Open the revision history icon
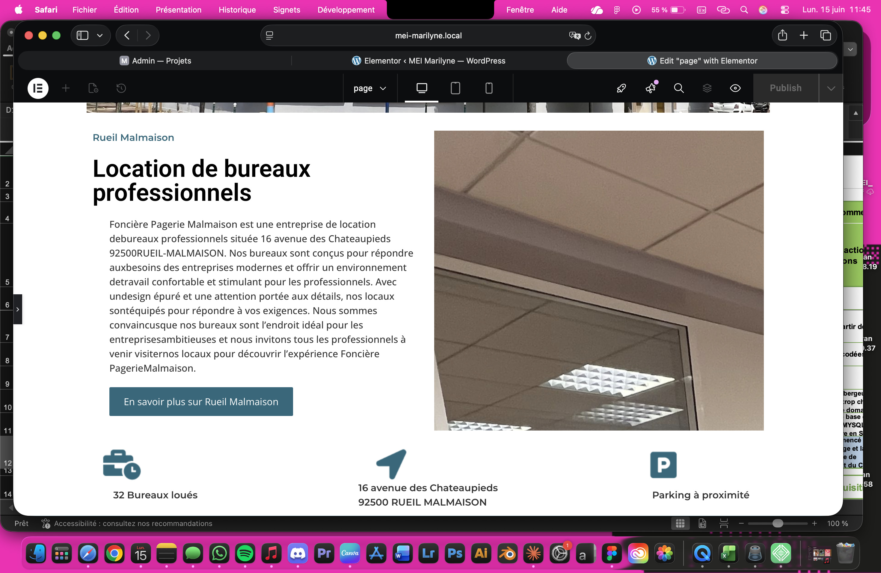Image resolution: width=881 pixels, height=573 pixels. [x=121, y=88]
